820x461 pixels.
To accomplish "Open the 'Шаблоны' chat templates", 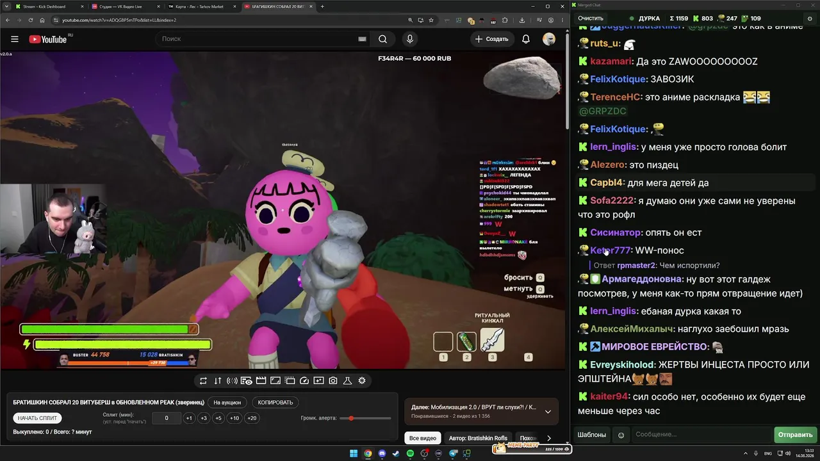I will [x=592, y=435].
